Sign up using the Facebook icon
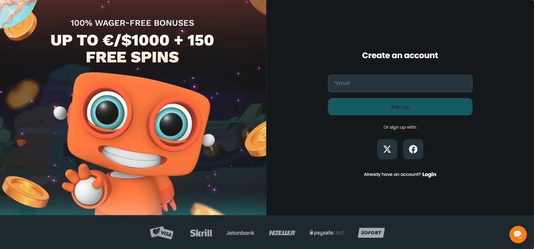This screenshot has height=249, width=534. pyautogui.click(x=413, y=149)
